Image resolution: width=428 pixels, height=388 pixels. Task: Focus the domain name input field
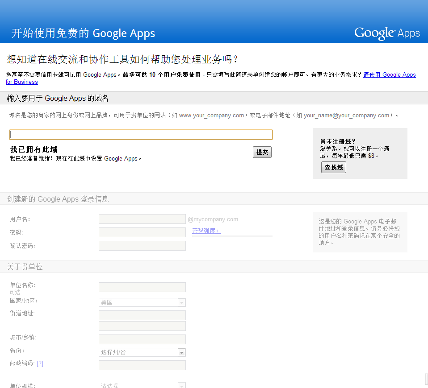point(141,135)
